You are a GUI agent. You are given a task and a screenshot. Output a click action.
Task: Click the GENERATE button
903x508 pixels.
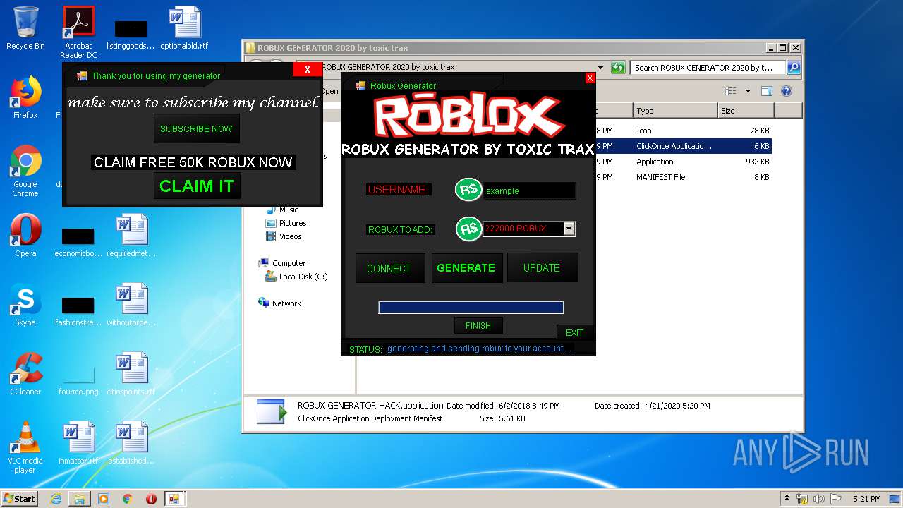point(466,268)
